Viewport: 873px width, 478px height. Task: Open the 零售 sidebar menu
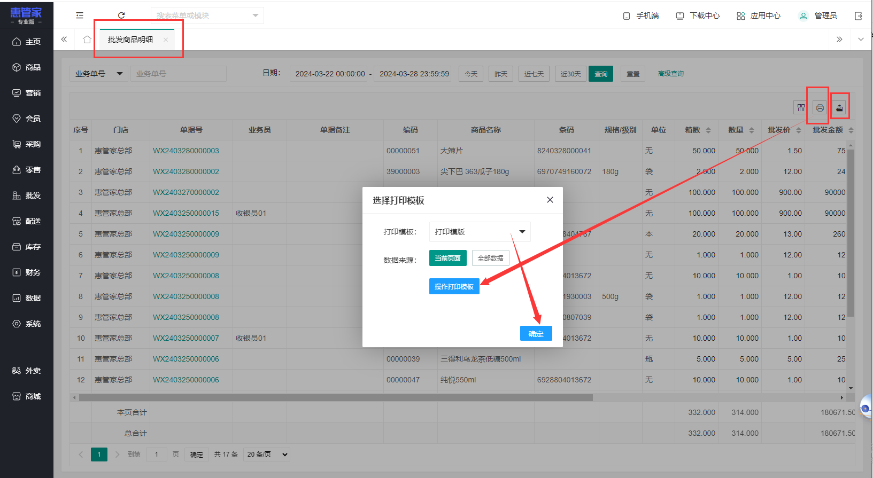[27, 170]
